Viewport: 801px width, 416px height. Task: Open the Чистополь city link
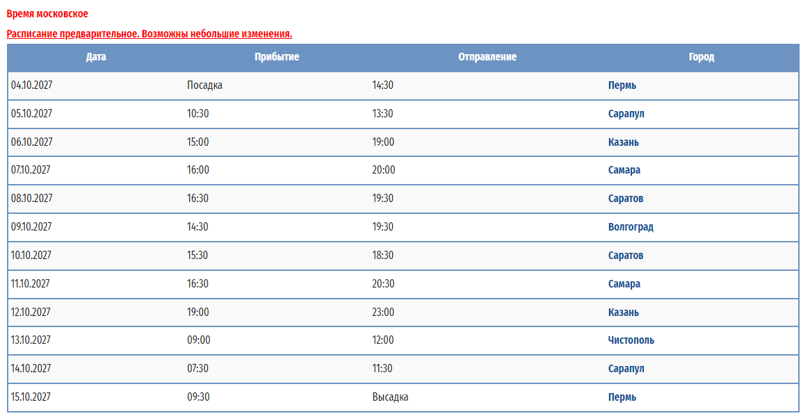tap(631, 340)
